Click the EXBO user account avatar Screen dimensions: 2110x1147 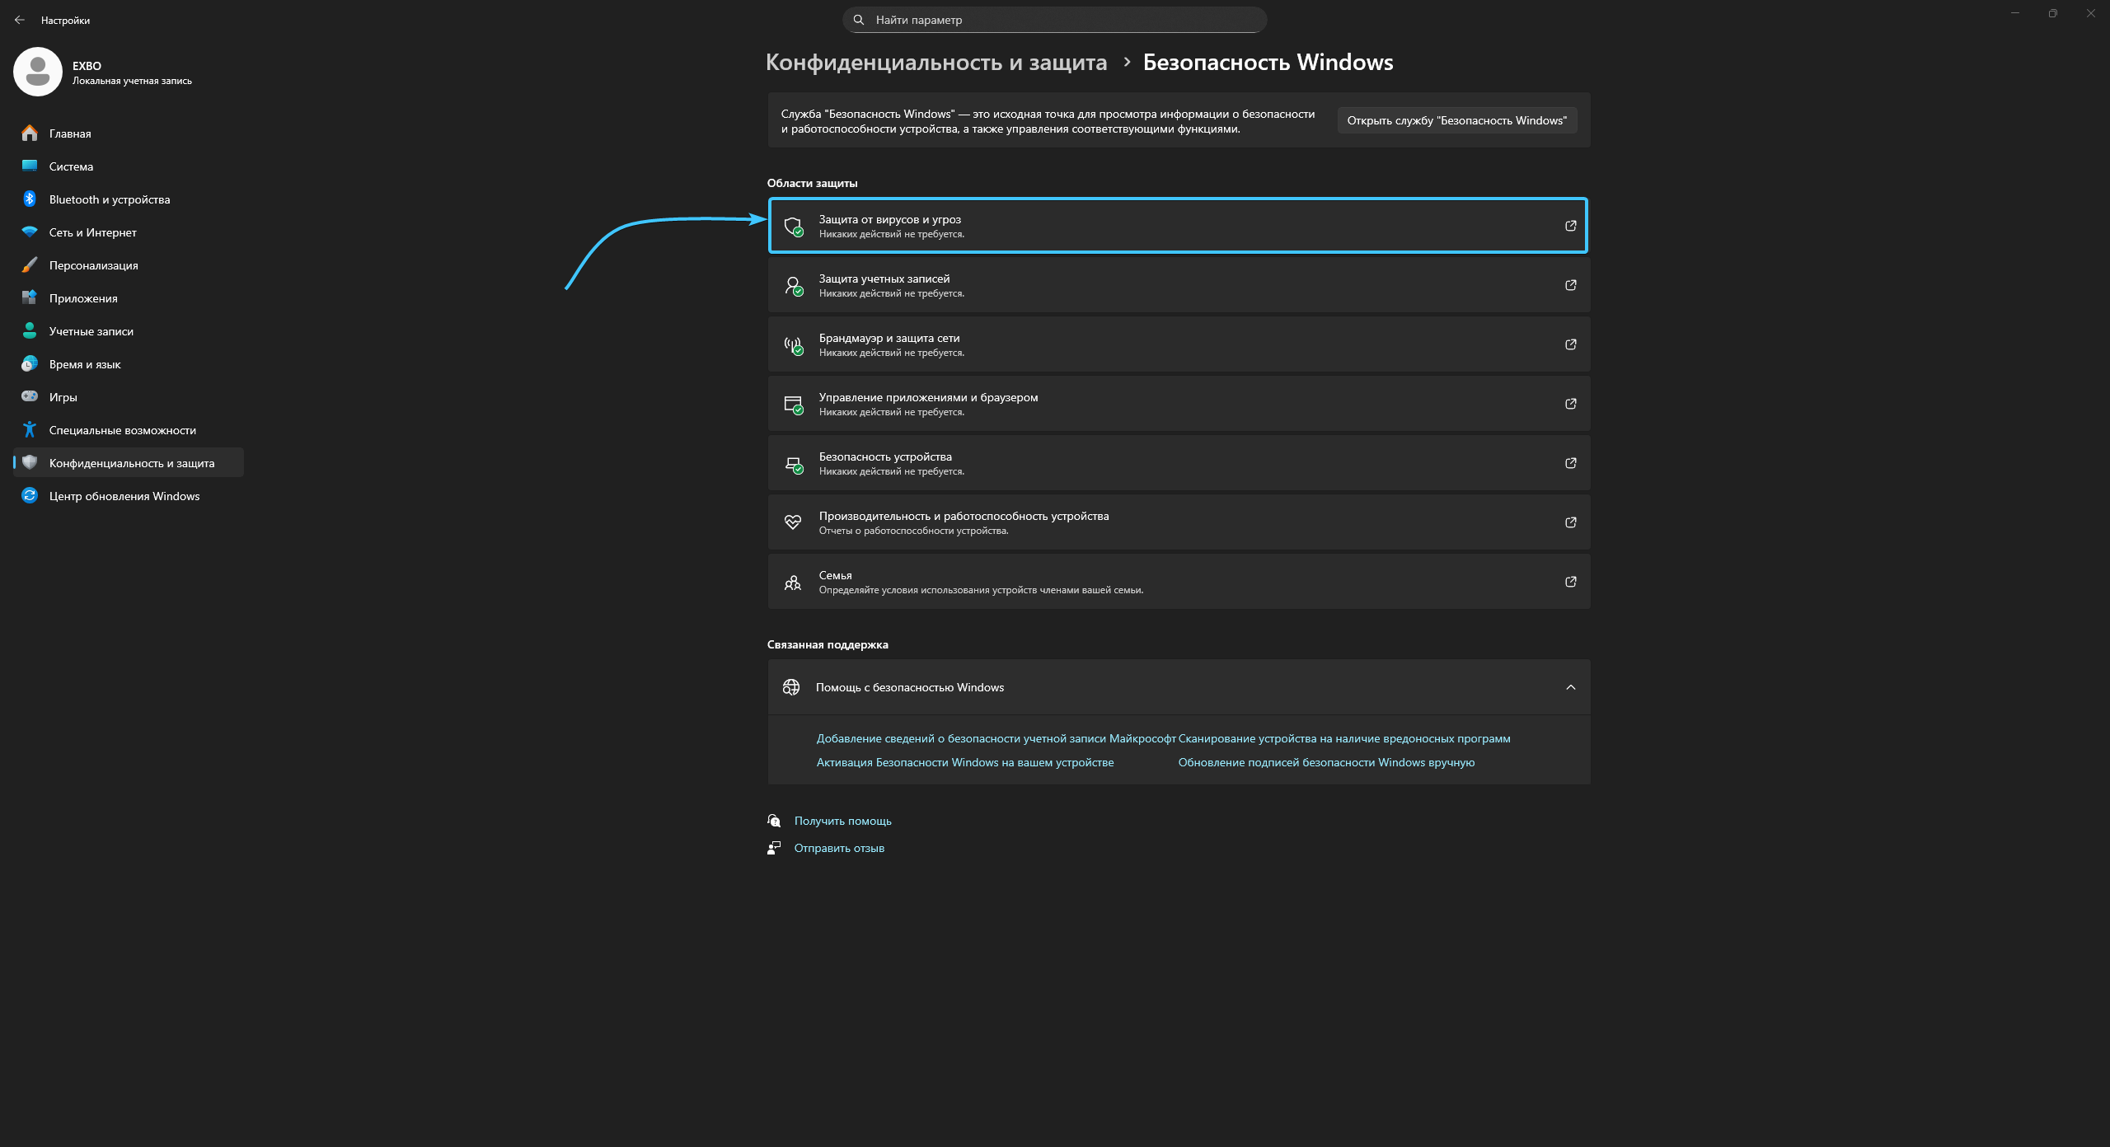coord(38,73)
